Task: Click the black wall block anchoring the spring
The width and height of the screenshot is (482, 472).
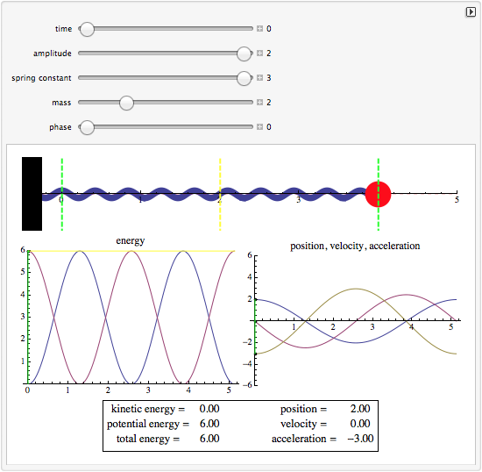Action: point(32,194)
